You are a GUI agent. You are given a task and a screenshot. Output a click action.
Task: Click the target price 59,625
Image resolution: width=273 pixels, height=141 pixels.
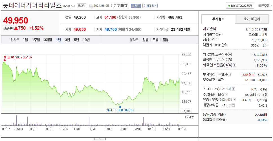coord(263,75)
